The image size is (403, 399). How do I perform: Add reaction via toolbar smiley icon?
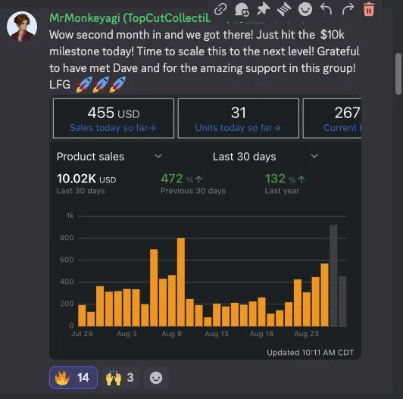[x=305, y=9]
